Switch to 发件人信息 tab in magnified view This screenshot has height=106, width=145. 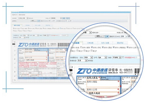coord(105,43)
